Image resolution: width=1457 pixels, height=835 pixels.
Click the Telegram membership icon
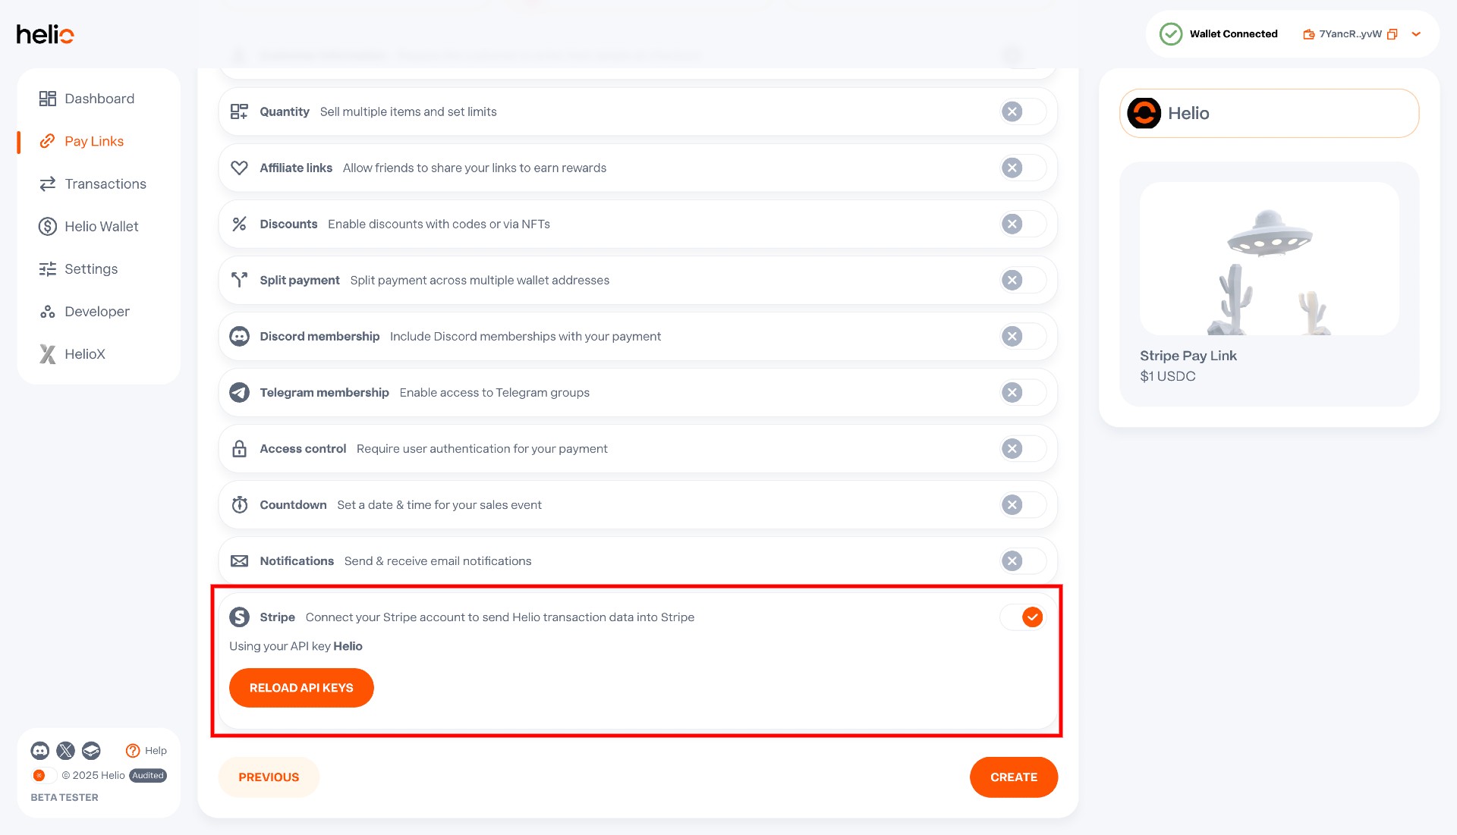coord(239,392)
